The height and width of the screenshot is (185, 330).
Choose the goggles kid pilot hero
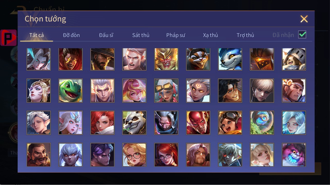(x=230, y=123)
